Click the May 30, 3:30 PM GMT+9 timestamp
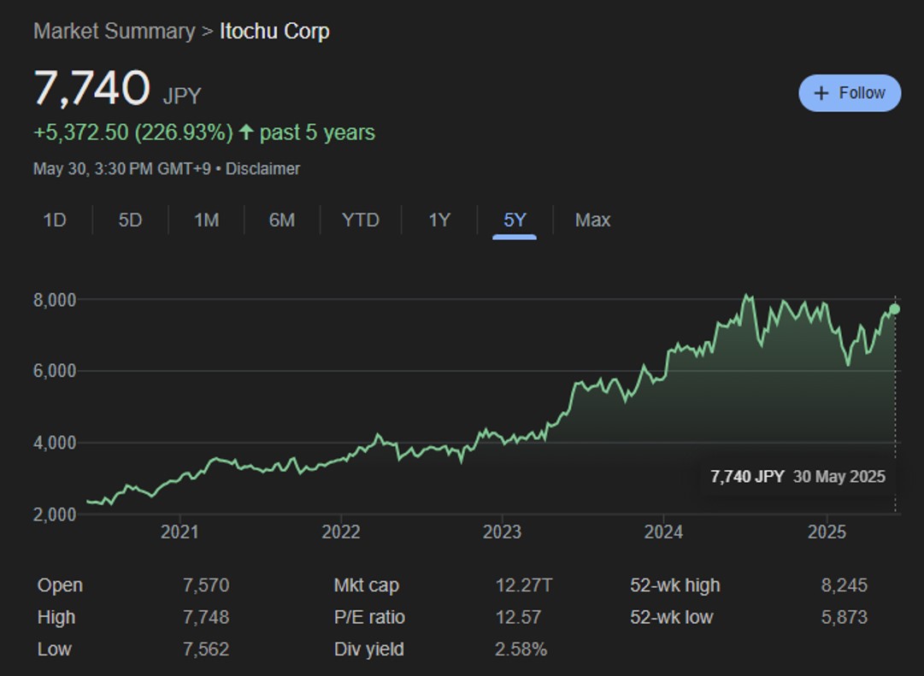Viewport: 924px width, 676px height. click(x=122, y=169)
